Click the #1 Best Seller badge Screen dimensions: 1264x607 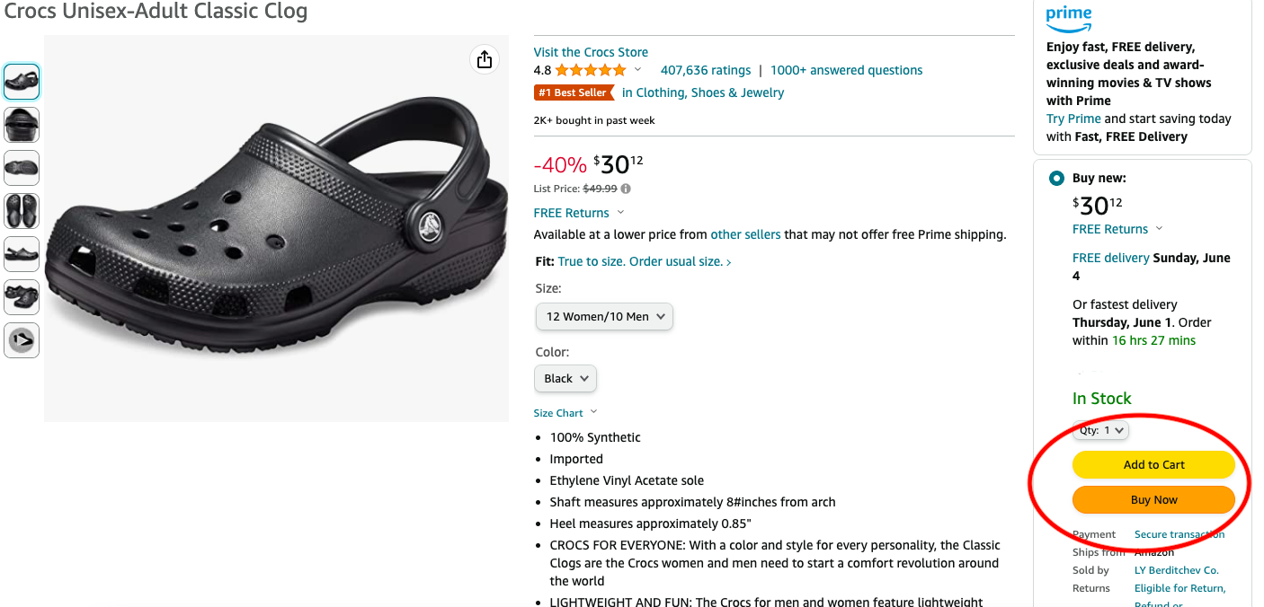[x=574, y=92]
